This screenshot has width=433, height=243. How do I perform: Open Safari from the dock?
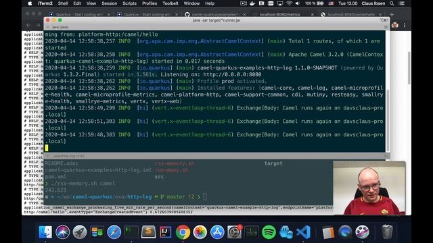pyautogui.click(x=114, y=232)
